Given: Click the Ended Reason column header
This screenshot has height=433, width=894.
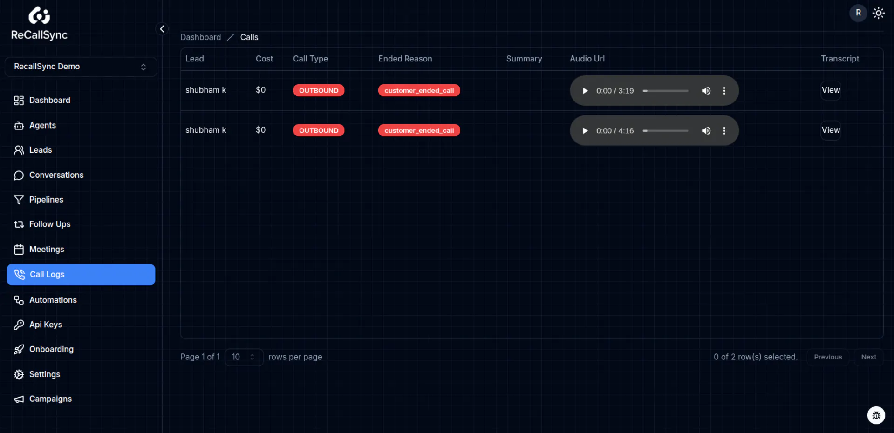Looking at the screenshot, I should point(405,59).
